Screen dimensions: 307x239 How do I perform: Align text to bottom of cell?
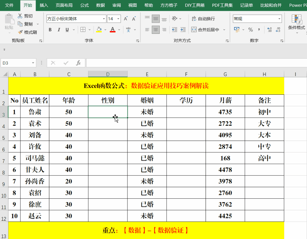pyautogui.click(x=164, y=19)
